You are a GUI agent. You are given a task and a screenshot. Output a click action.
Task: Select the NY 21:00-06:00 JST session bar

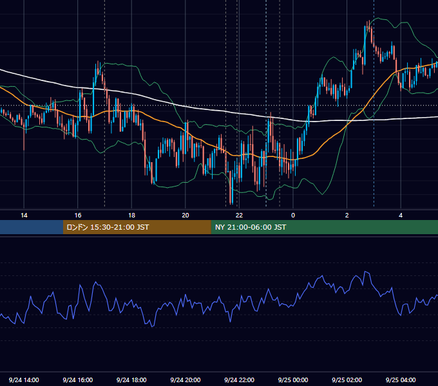(324, 227)
